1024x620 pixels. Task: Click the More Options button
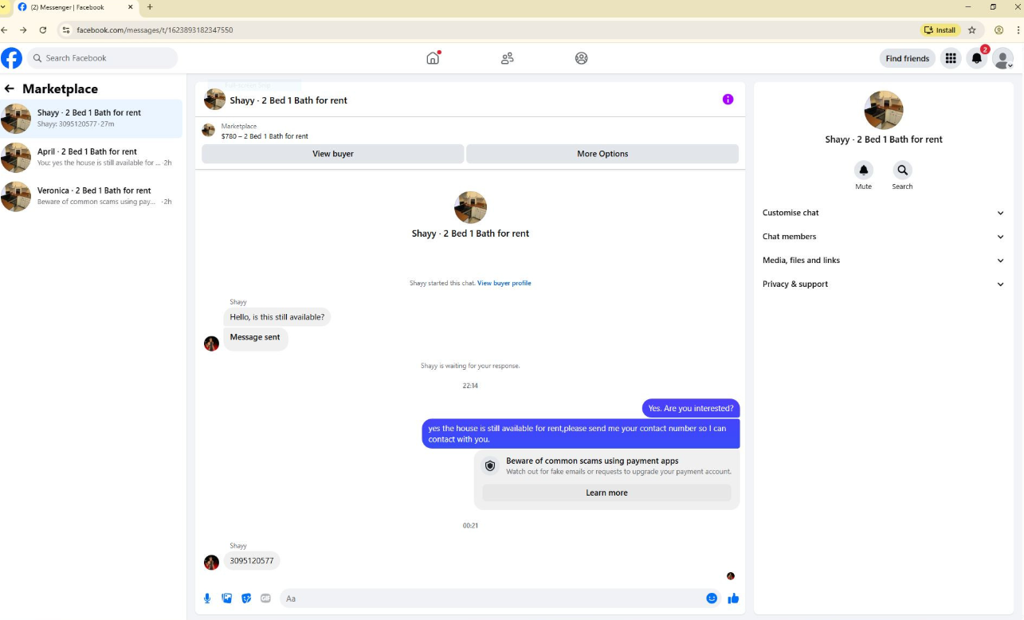(602, 154)
